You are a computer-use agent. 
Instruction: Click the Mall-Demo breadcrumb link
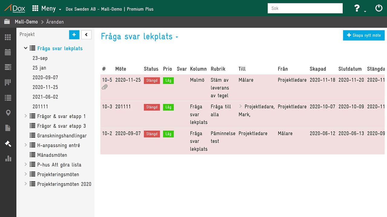(x=26, y=22)
